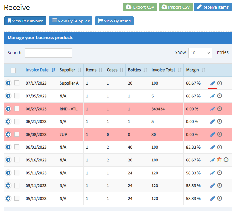This screenshot has width=234, height=211.
Task: View history clock for 05/16/2023 invoice
Action: pos(226,160)
